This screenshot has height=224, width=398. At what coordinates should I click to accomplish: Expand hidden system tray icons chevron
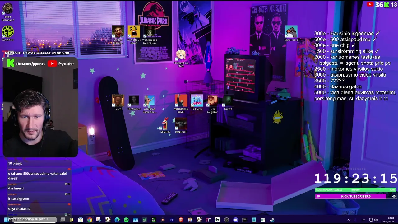tap(348, 220)
